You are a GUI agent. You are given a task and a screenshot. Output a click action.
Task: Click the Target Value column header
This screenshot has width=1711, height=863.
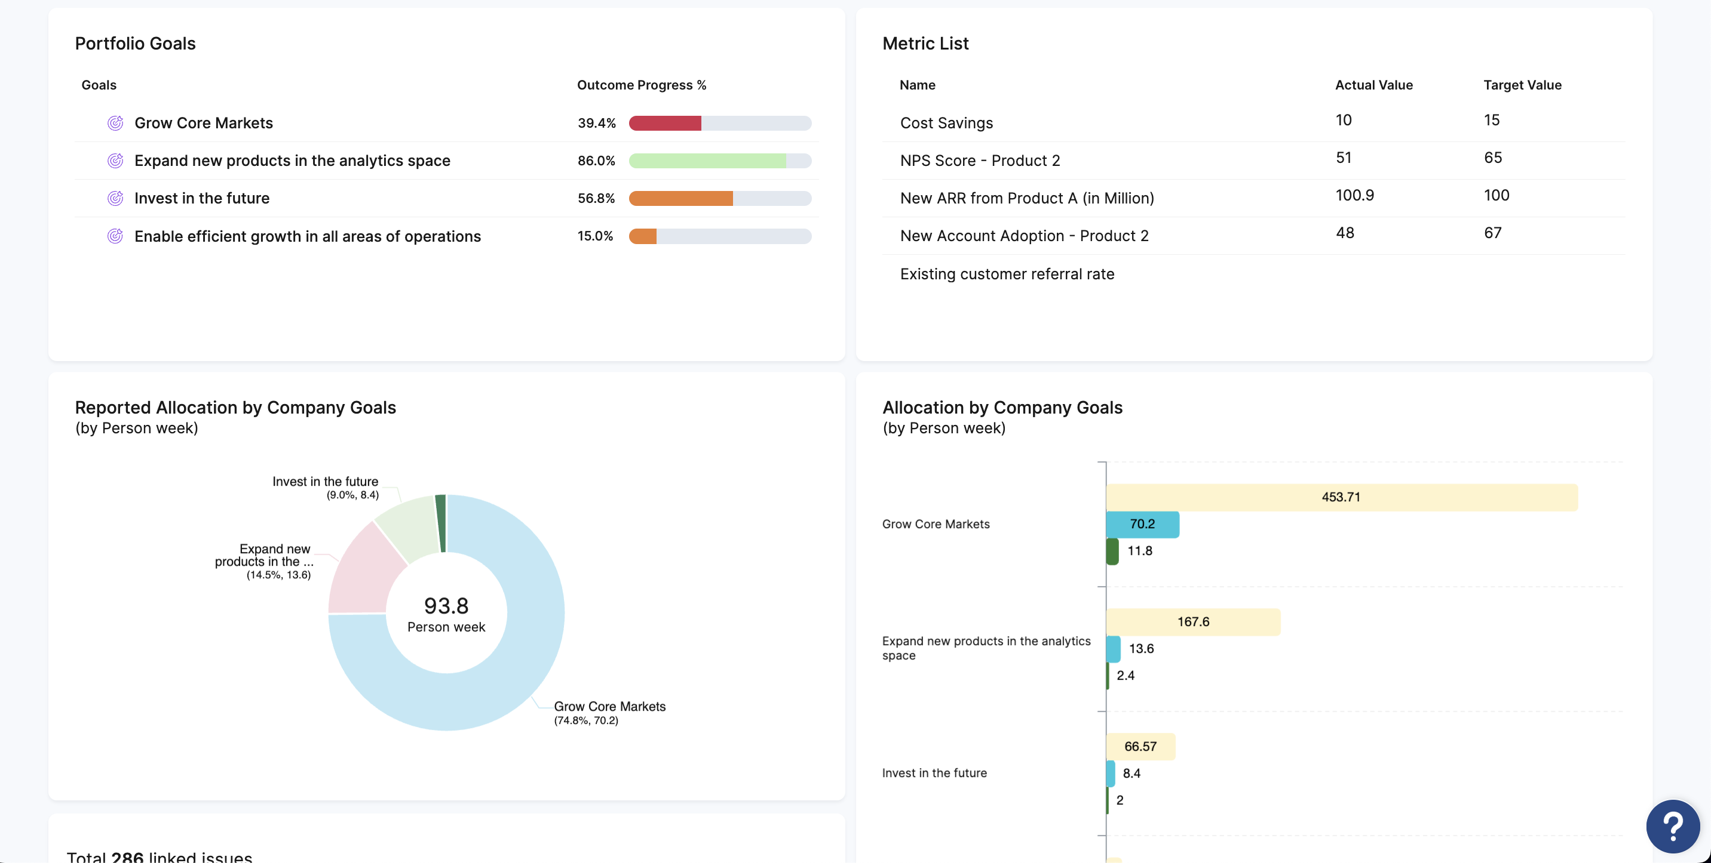pos(1522,85)
